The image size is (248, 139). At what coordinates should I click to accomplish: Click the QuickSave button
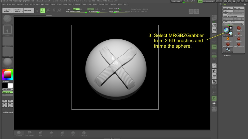pyautogui.click(x=176, y=1)
